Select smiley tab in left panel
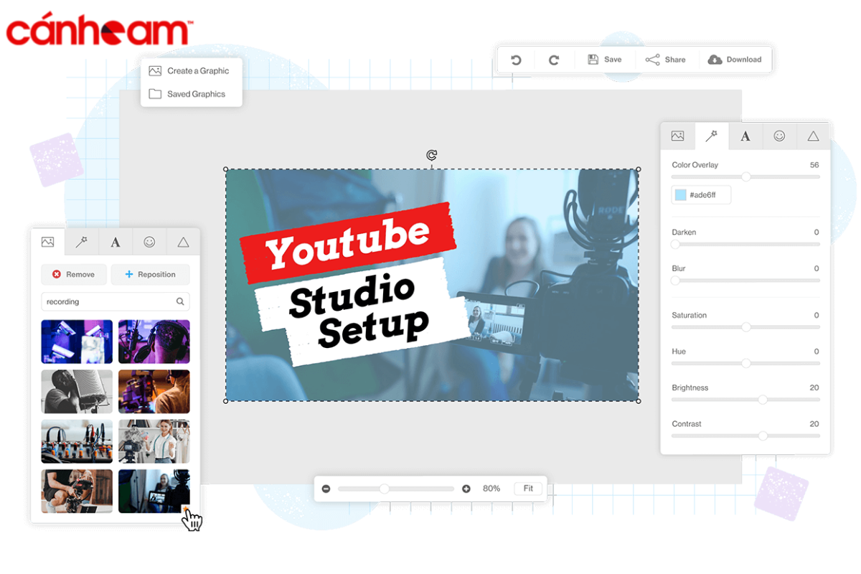The width and height of the screenshot is (861, 574). click(149, 242)
